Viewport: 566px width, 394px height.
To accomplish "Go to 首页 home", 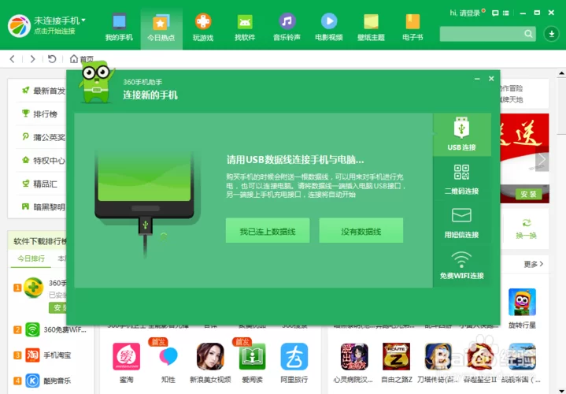I will coord(82,59).
